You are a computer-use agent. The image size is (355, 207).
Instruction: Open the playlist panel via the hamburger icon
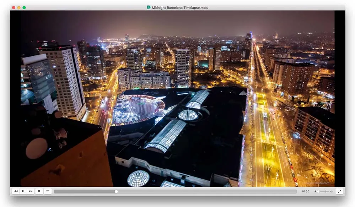[x=48, y=191]
